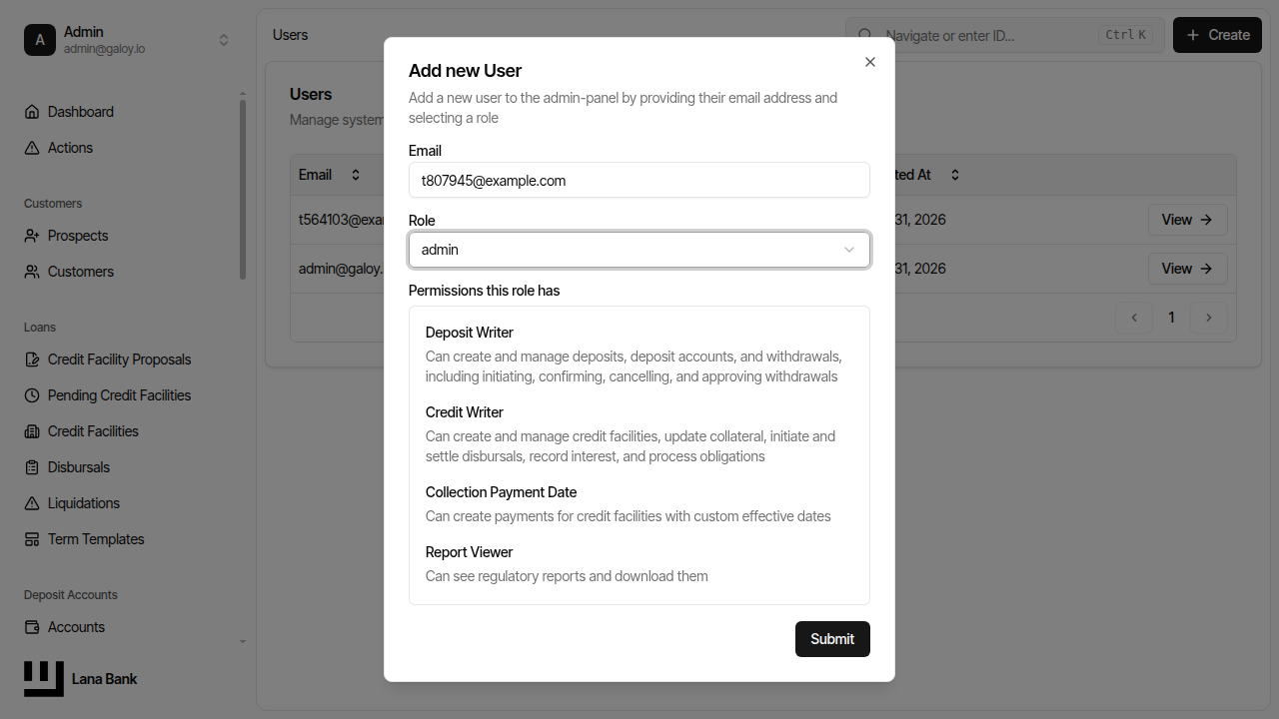
Task: Go to Prospects page
Action: point(78,236)
